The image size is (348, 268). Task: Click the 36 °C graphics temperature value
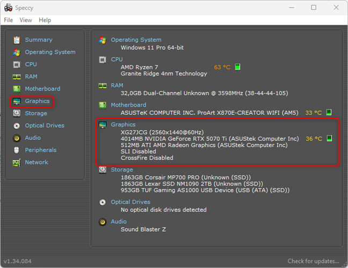314,139
